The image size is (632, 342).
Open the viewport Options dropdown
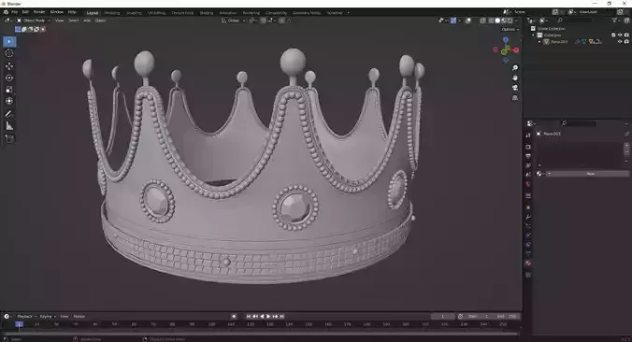510,29
